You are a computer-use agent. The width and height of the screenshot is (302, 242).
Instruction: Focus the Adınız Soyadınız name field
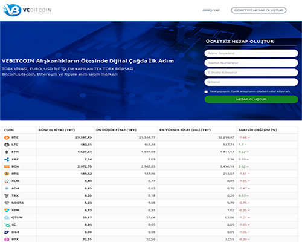(251, 53)
